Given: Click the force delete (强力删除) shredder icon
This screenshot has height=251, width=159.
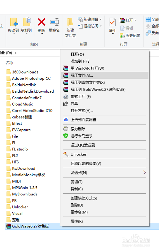Looking at the screenshot, I should click(x=66, y=129).
